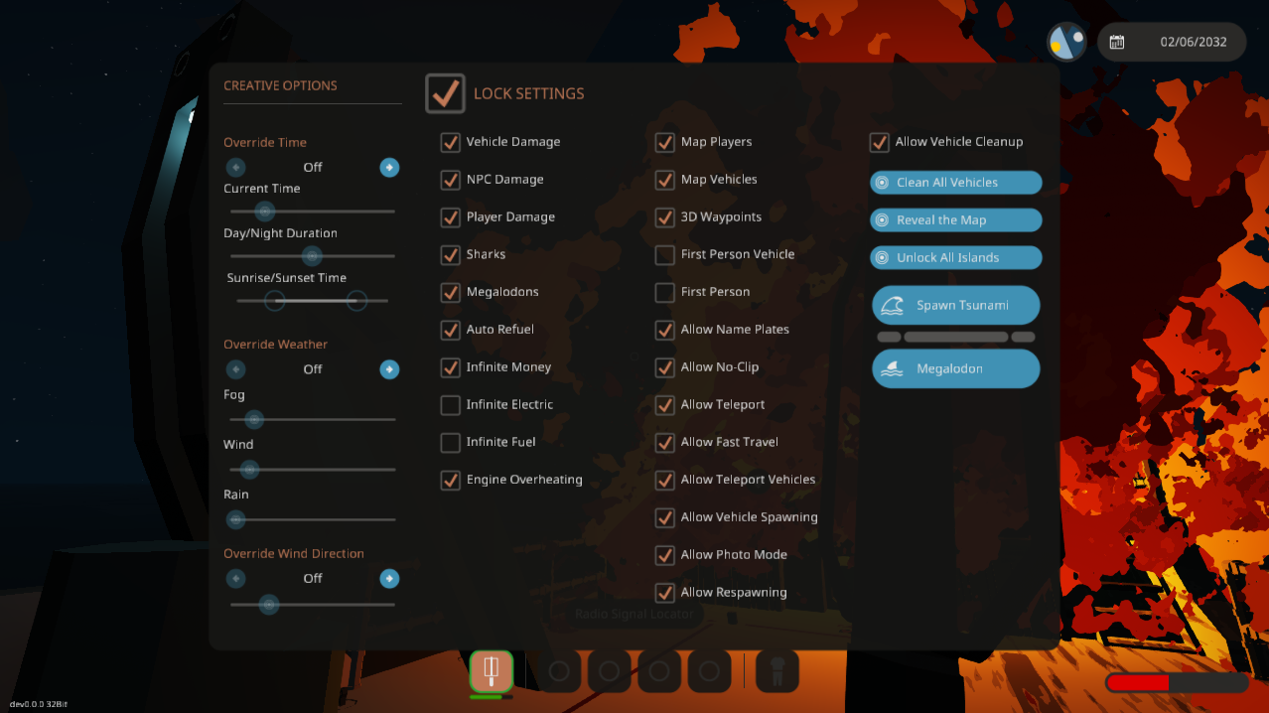Uncheck Map Players
The image size is (1269, 713).
pyautogui.click(x=665, y=142)
